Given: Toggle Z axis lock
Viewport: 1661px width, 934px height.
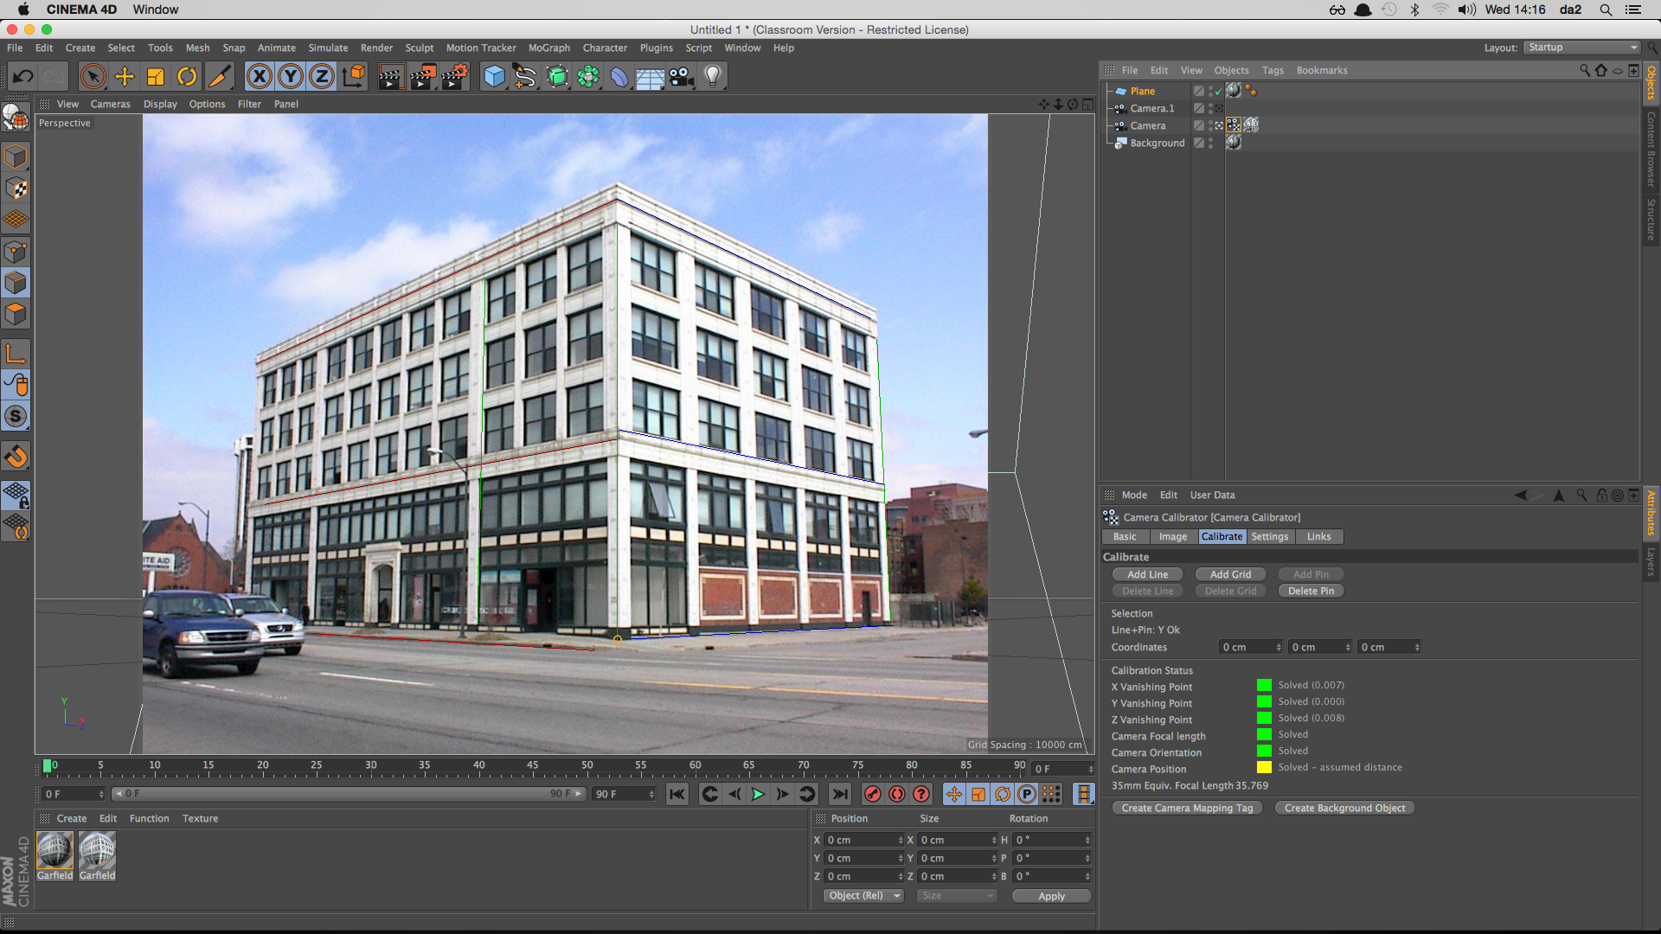Looking at the screenshot, I should click(x=322, y=77).
